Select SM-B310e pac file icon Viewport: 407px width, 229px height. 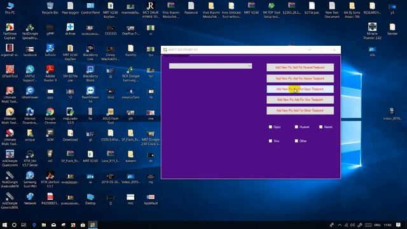pos(70,74)
